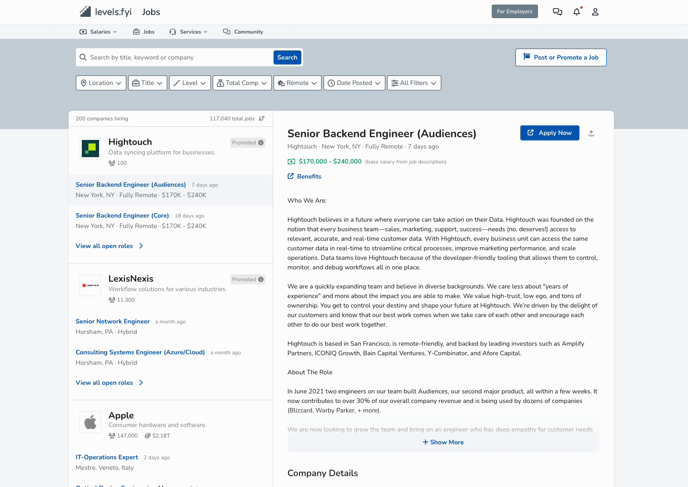Click the share job icon

click(x=591, y=133)
